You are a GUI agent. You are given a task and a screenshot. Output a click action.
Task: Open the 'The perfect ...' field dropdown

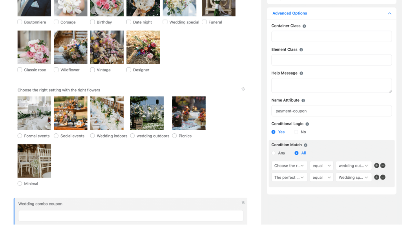tap(289, 178)
